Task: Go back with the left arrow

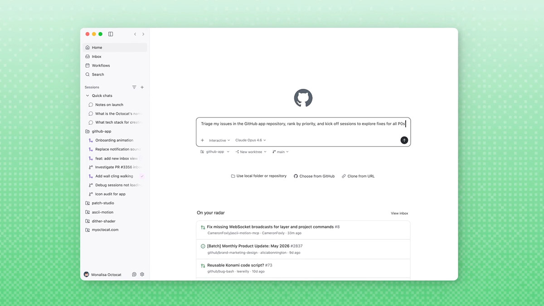Action: (x=135, y=34)
